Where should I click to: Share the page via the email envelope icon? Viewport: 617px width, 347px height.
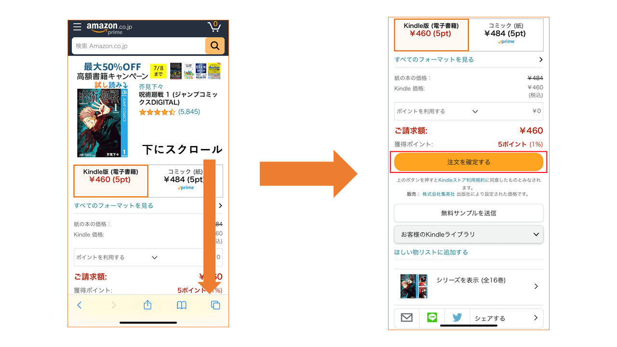tap(406, 318)
